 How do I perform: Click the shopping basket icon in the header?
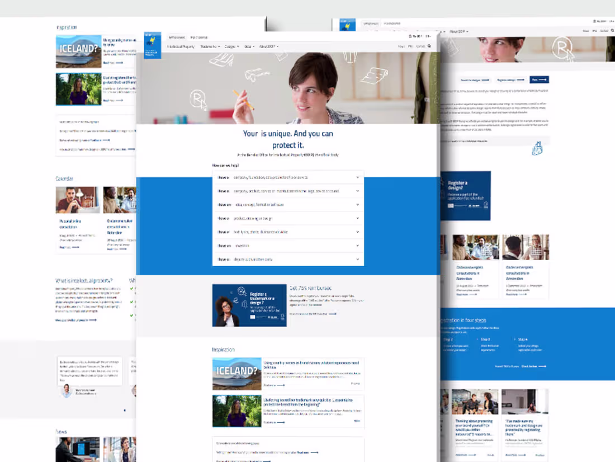tap(410, 36)
